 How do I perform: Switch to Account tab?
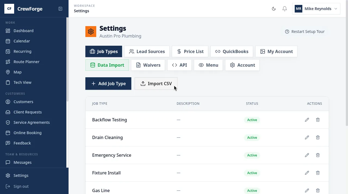[x=242, y=65]
